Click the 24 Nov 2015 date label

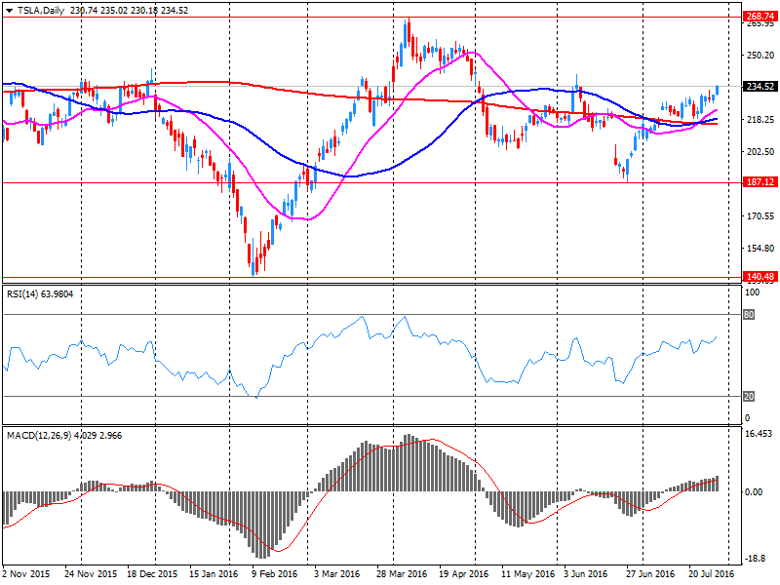pyautogui.click(x=91, y=574)
